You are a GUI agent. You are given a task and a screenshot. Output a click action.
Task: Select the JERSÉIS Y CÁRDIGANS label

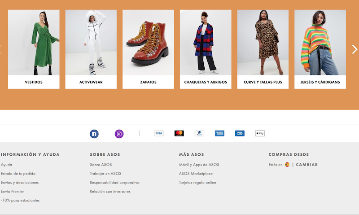point(320,82)
